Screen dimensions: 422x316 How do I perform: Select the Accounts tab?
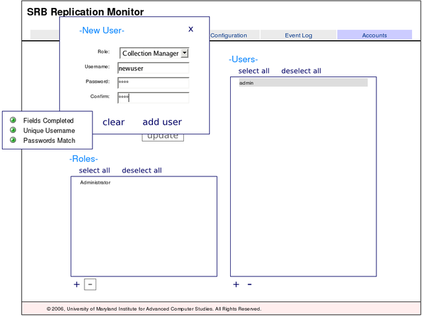click(x=374, y=36)
